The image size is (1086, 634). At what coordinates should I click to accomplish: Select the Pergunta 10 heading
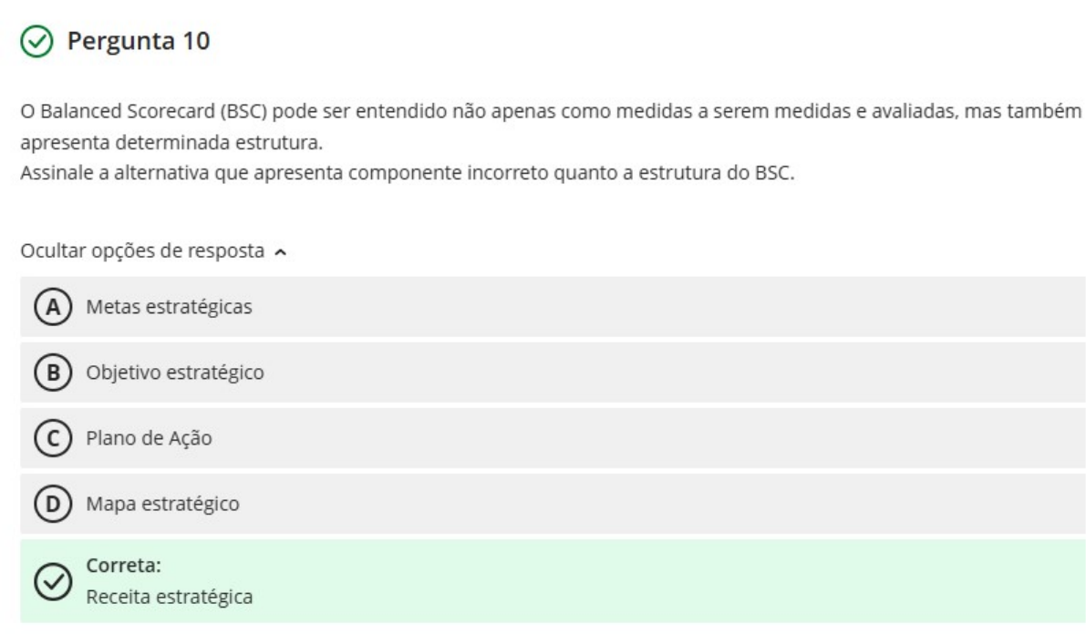[136, 42]
